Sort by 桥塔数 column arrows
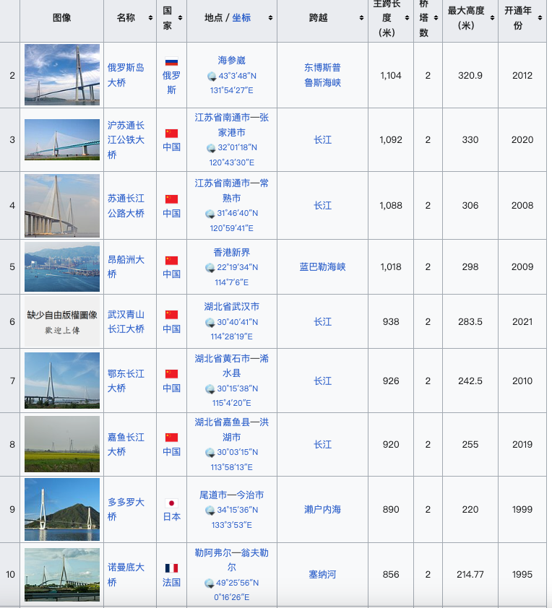Screen dimensions: 552x608 coord(436,18)
